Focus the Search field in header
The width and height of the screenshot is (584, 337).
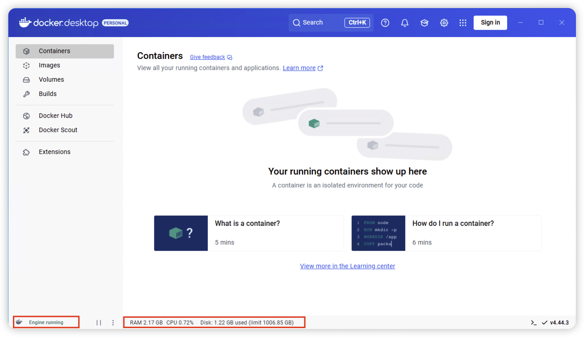tap(331, 22)
